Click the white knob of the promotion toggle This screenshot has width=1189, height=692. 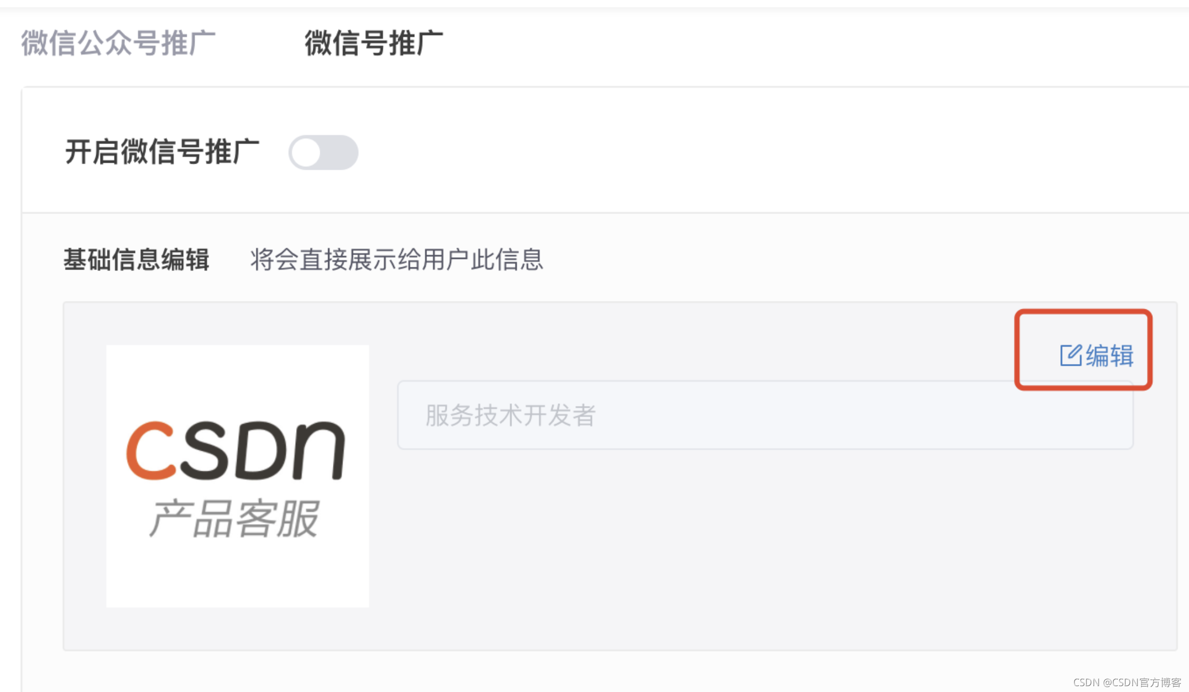pos(306,153)
